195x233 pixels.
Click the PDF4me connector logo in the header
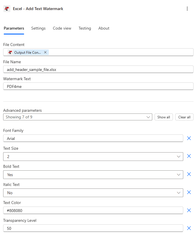pyautogui.click(x=7, y=9)
